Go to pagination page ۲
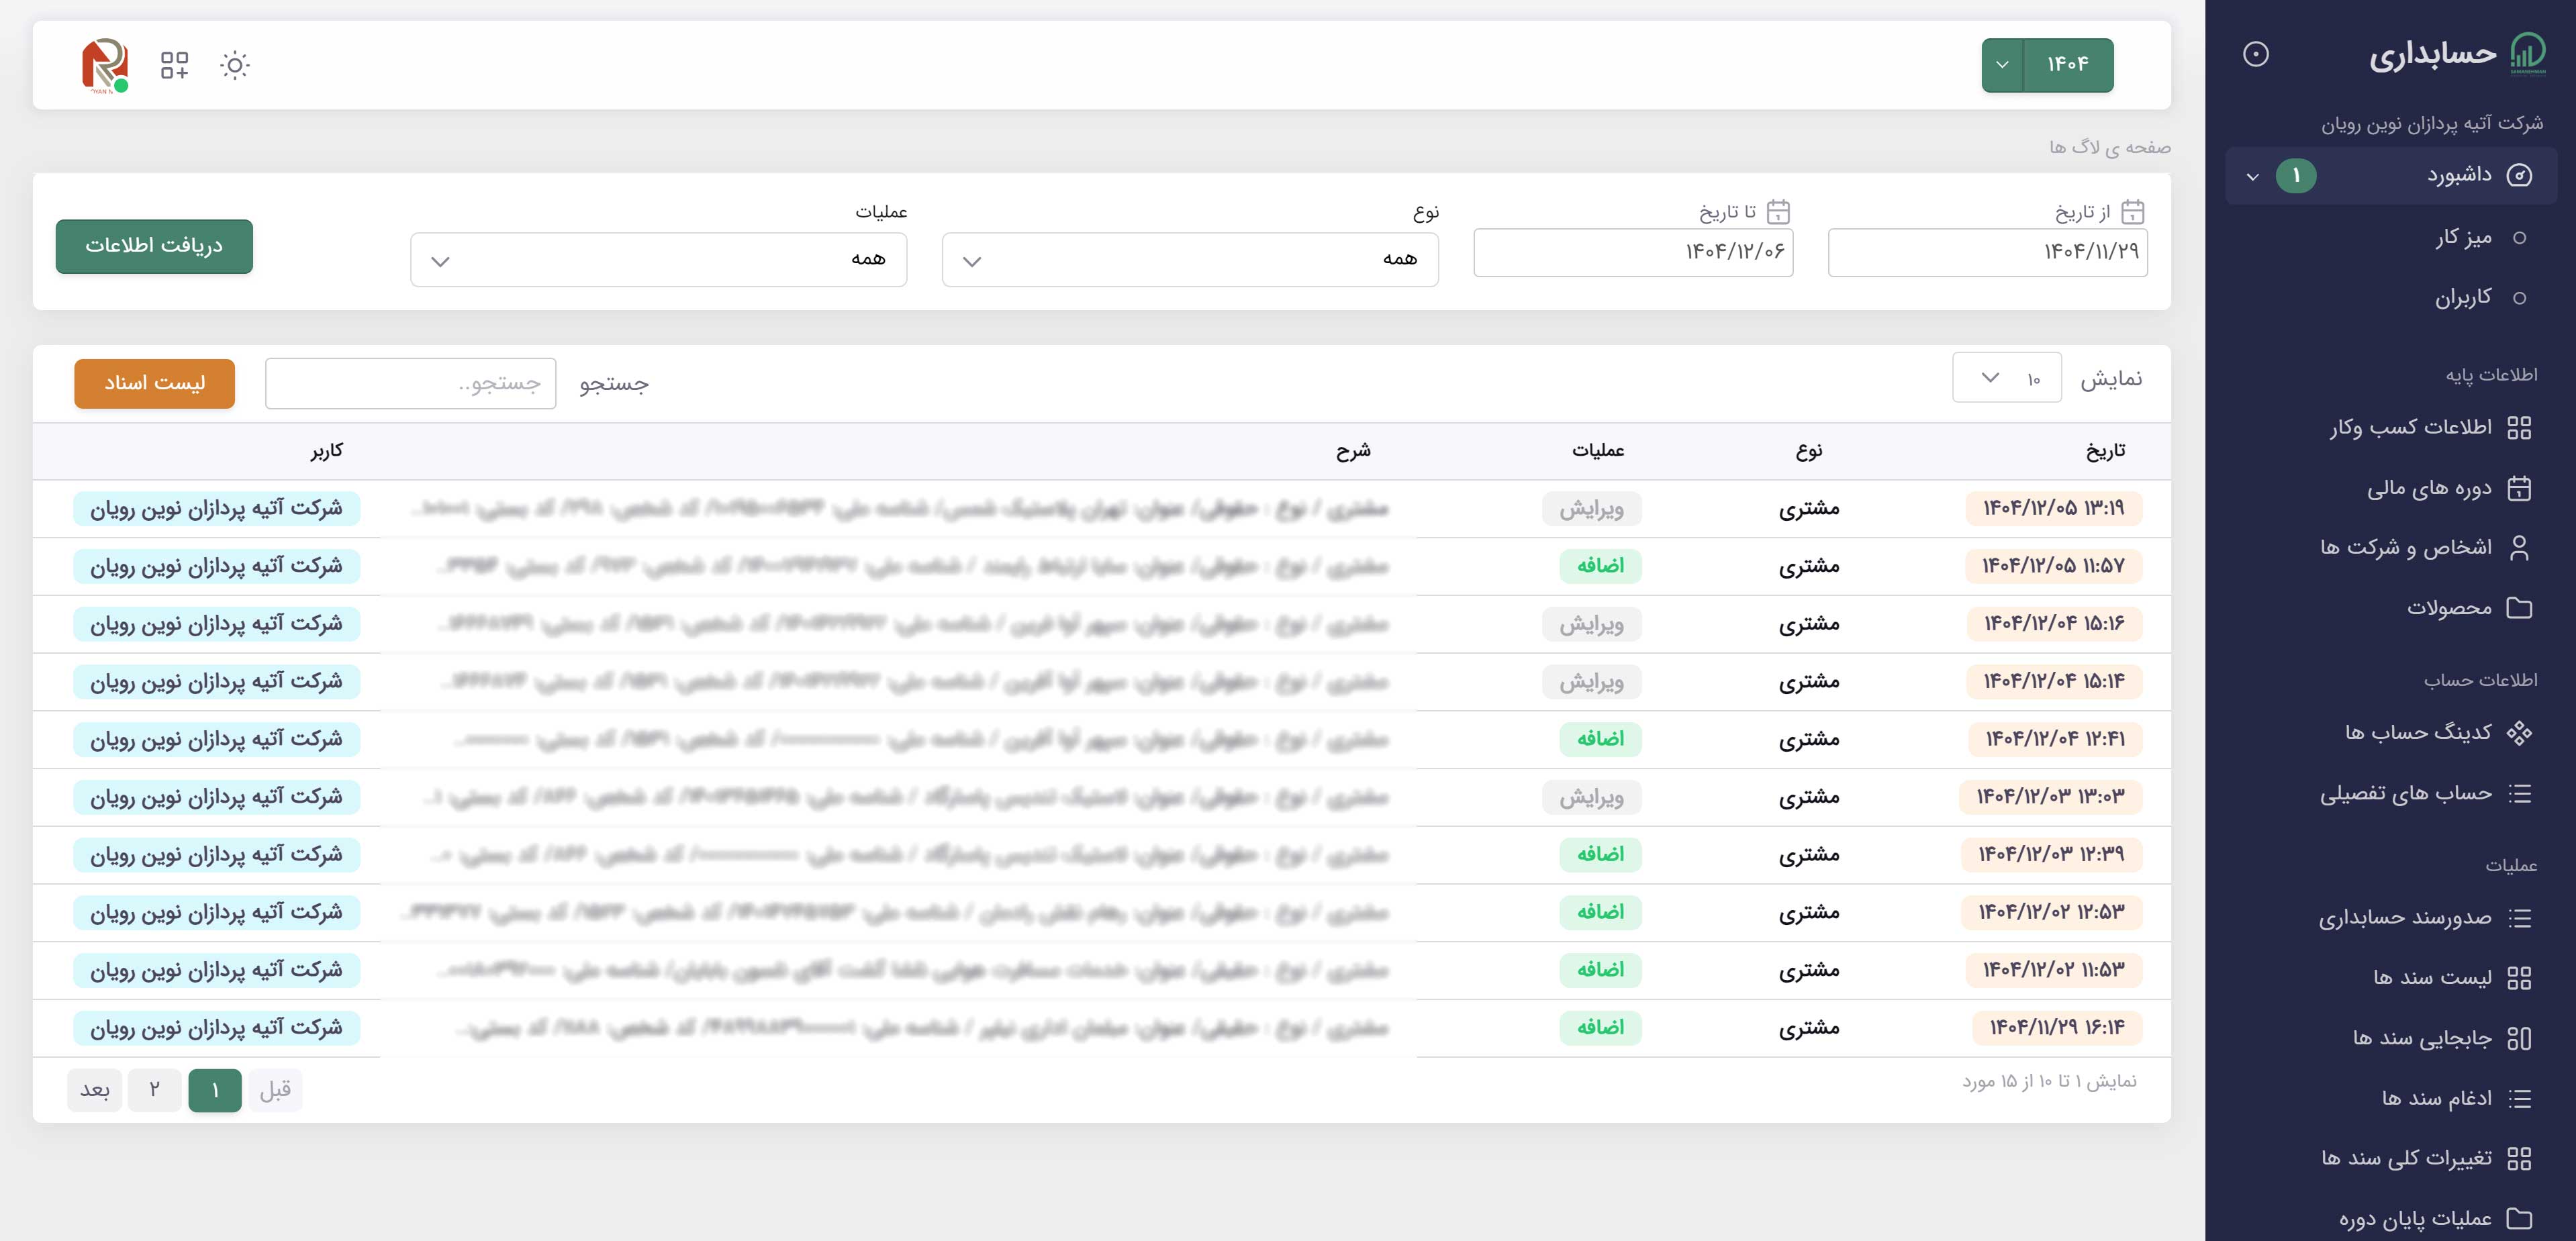The image size is (2576, 1241). tap(154, 1090)
